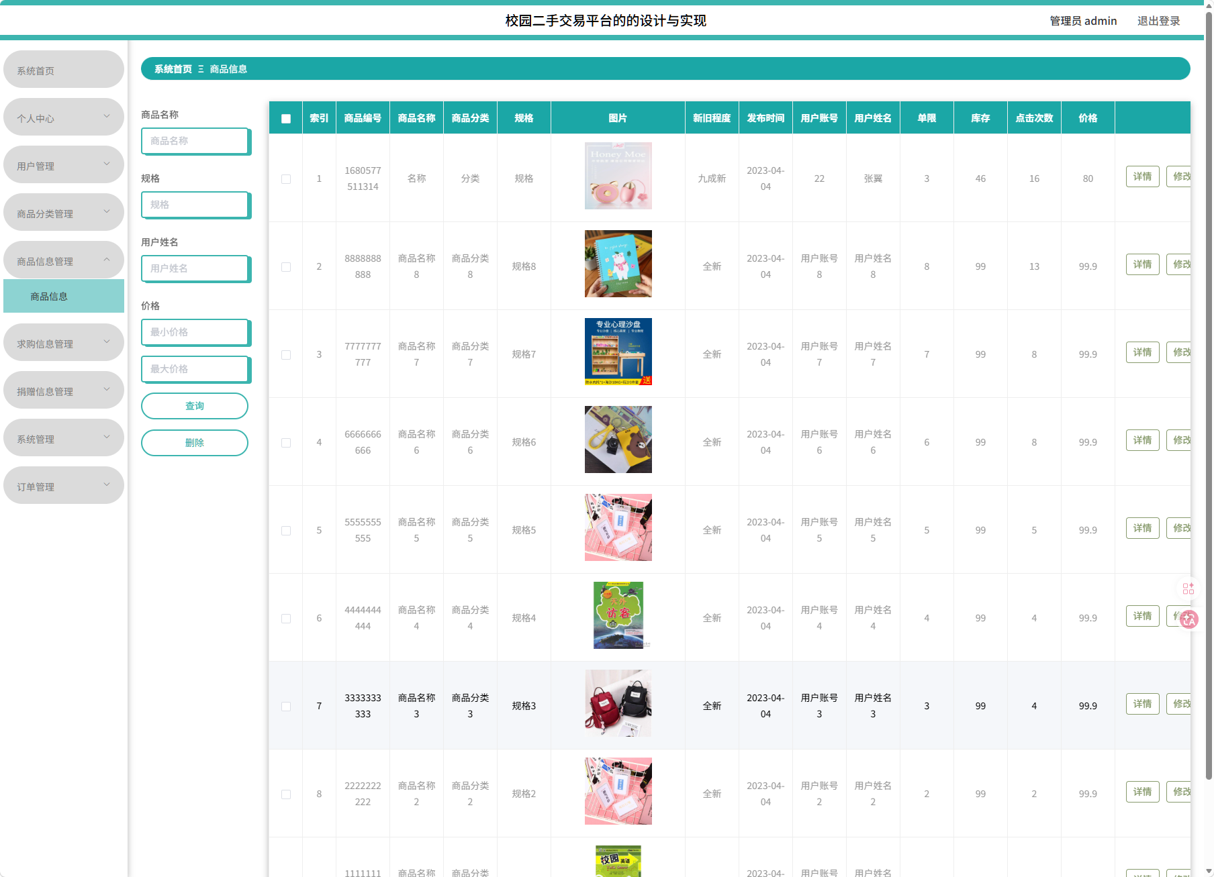Click the 删除 delete button
Image resolution: width=1214 pixels, height=877 pixels.
[x=195, y=443]
